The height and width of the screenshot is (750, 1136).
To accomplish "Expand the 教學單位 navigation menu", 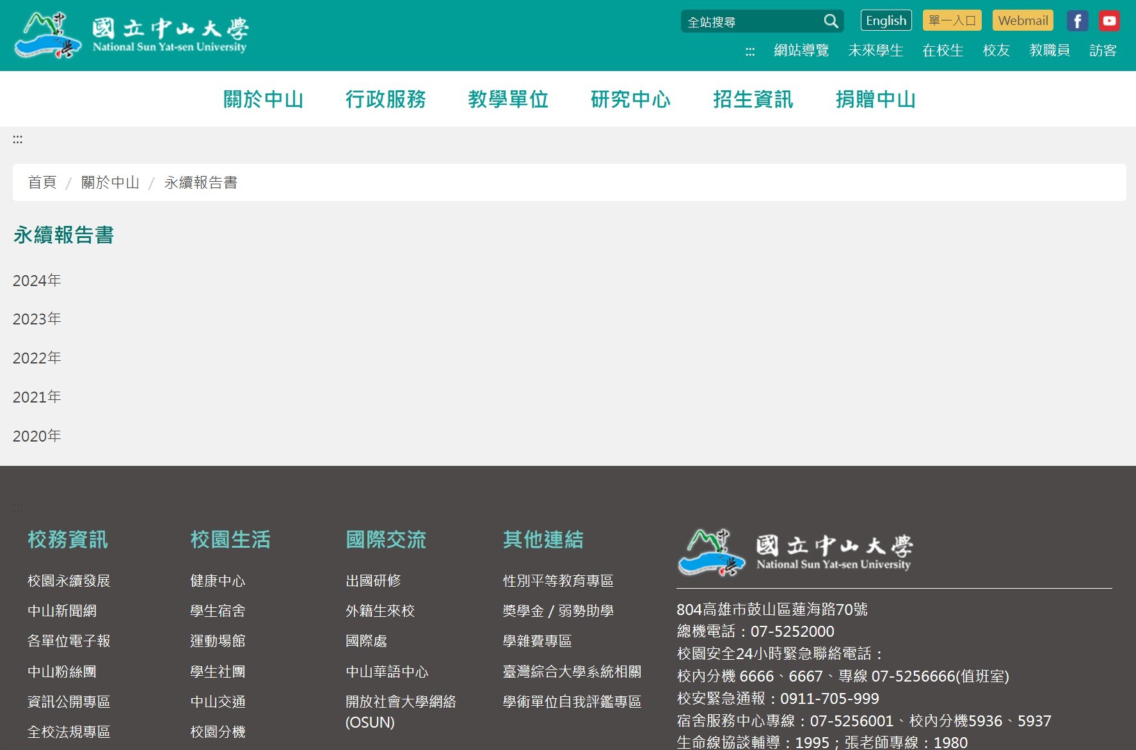I will [508, 99].
